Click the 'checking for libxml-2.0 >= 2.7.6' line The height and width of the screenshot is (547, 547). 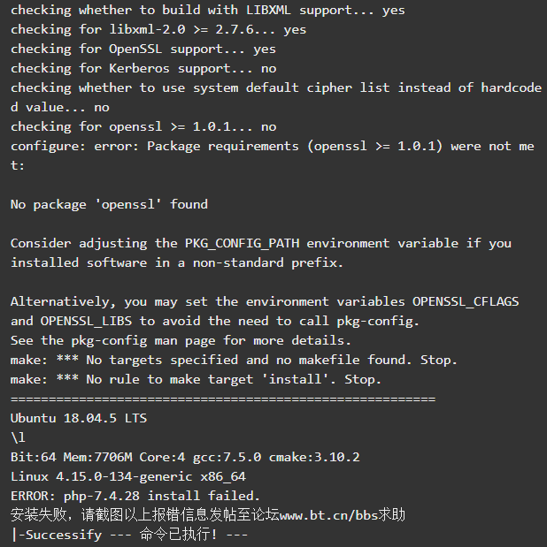point(158,30)
